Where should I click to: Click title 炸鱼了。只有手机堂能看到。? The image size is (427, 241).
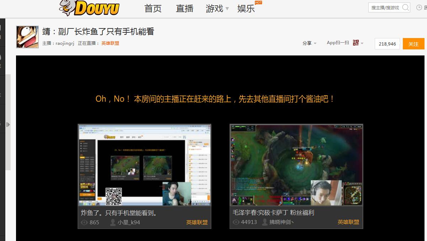tap(119, 213)
